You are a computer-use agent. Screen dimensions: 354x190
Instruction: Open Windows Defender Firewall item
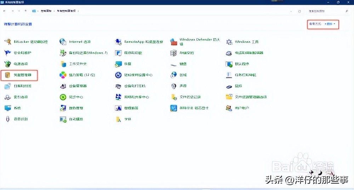(195, 42)
